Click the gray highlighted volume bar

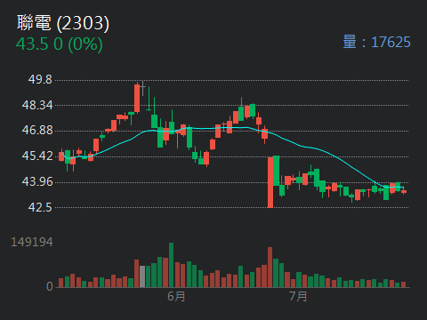(142, 276)
